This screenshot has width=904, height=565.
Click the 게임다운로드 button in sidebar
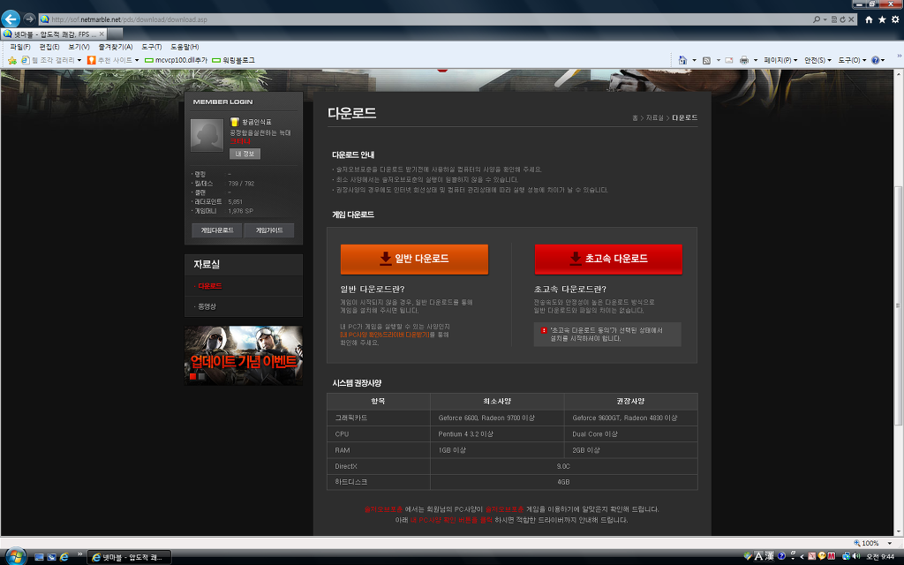pos(217,230)
